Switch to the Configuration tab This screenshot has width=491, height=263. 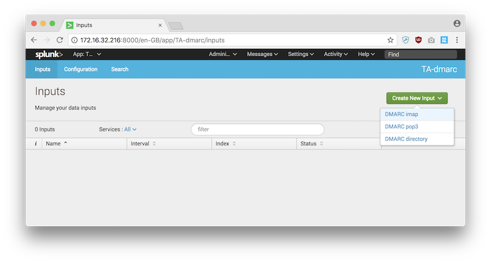pos(81,69)
